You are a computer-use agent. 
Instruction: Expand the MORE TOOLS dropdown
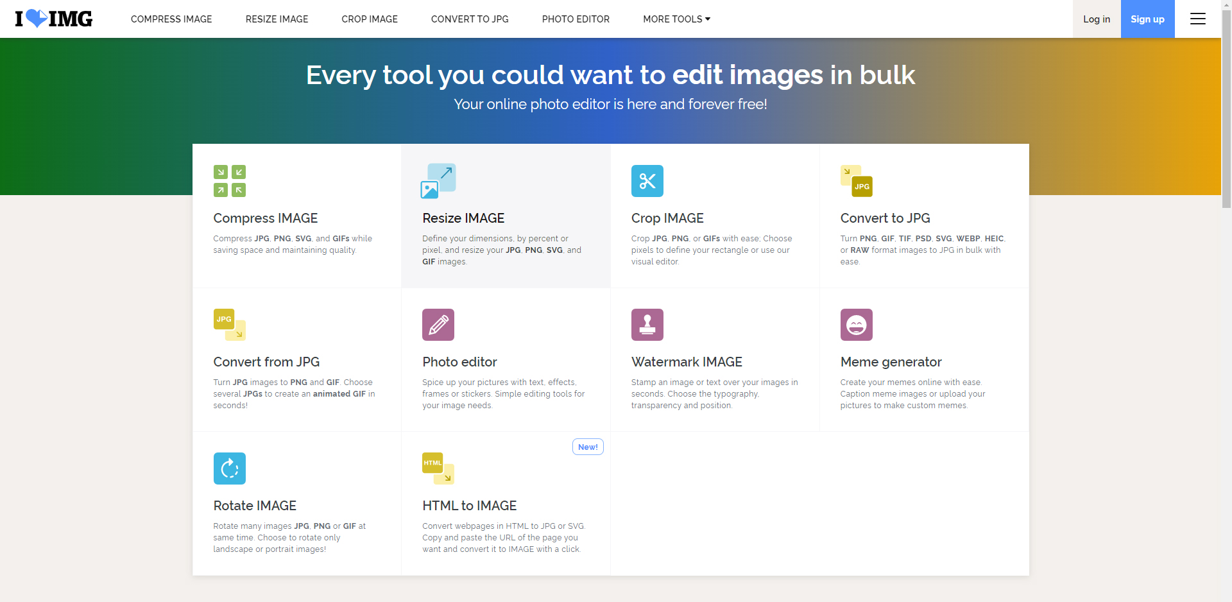click(x=676, y=19)
